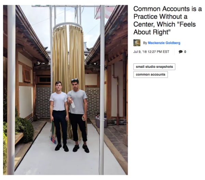Open the large courtyard article photo
Screen dimensions: 205x180
tap(65, 90)
